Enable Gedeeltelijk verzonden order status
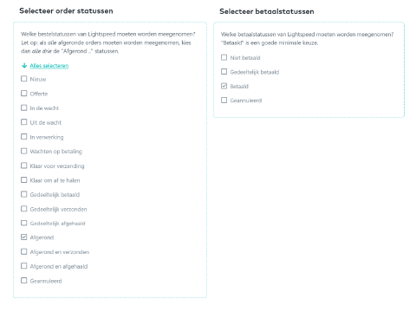Viewport: 416px width, 312px height. 24,209
